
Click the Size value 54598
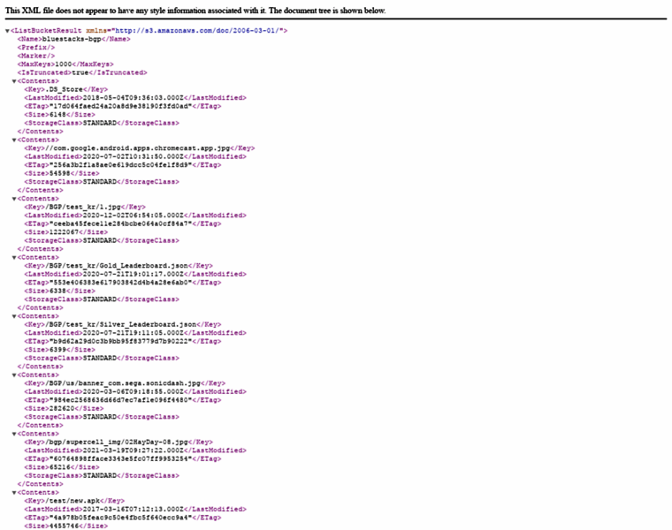[x=59, y=173]
